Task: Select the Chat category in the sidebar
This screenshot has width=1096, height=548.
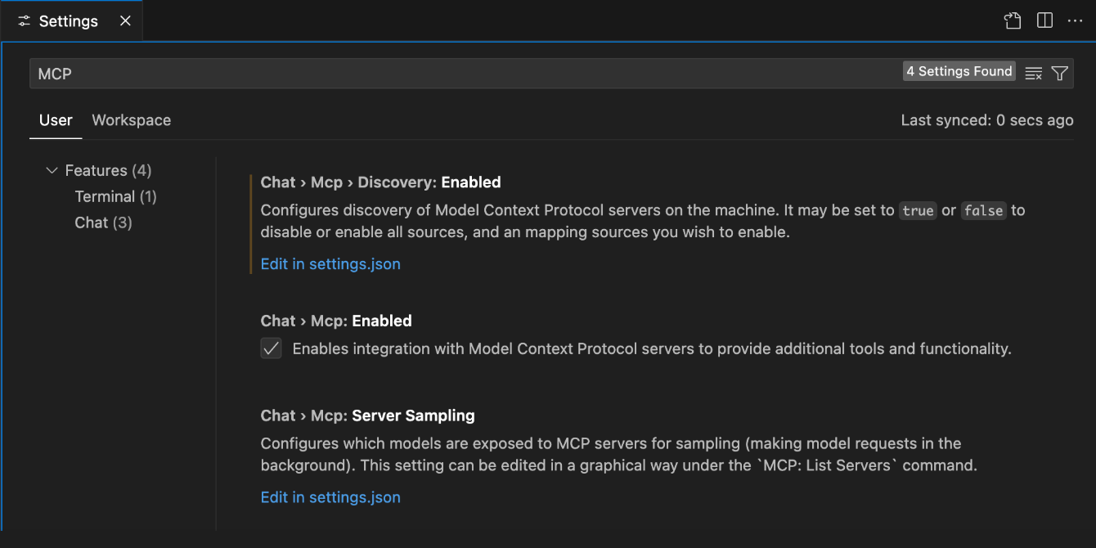Action: tap(103, 222)
